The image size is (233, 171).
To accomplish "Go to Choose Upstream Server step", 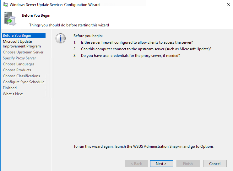I will coord(23,52).
